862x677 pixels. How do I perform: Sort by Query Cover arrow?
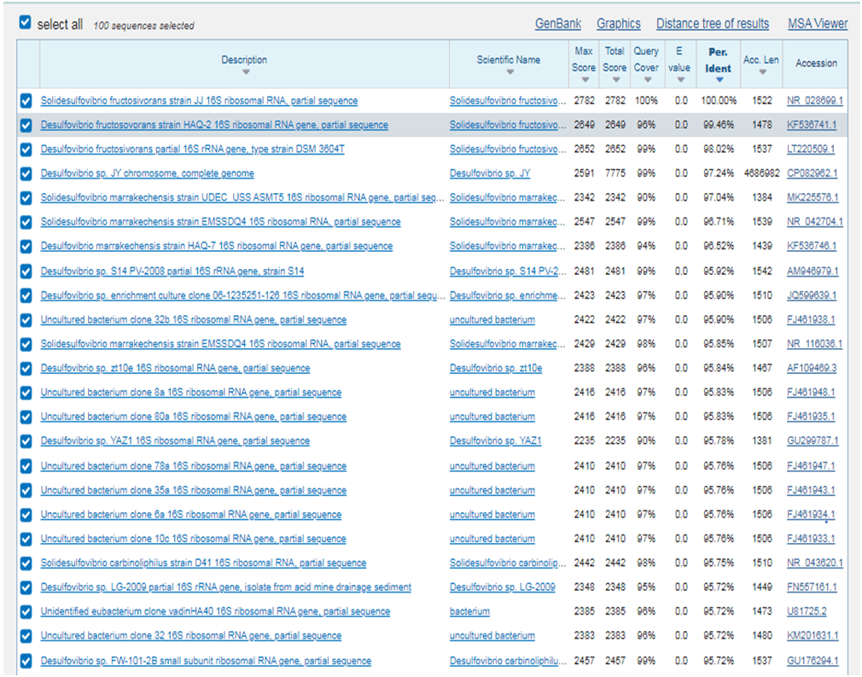pyautogui.click(x=646, y=79)
